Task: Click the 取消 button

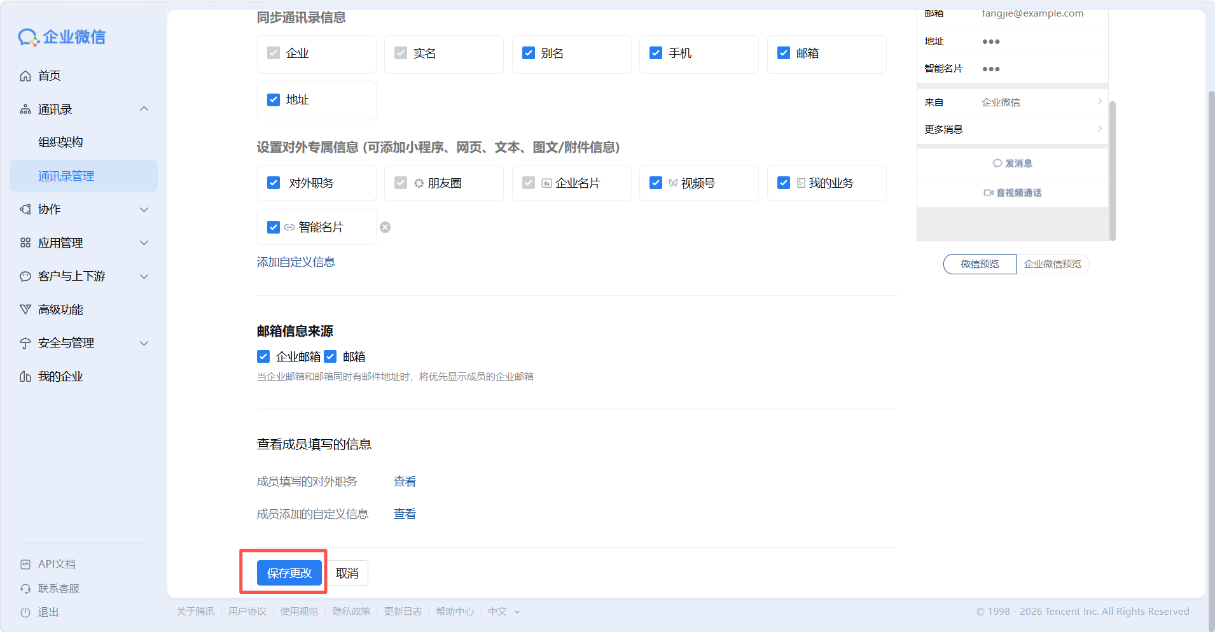Action: tap(347, 573)
